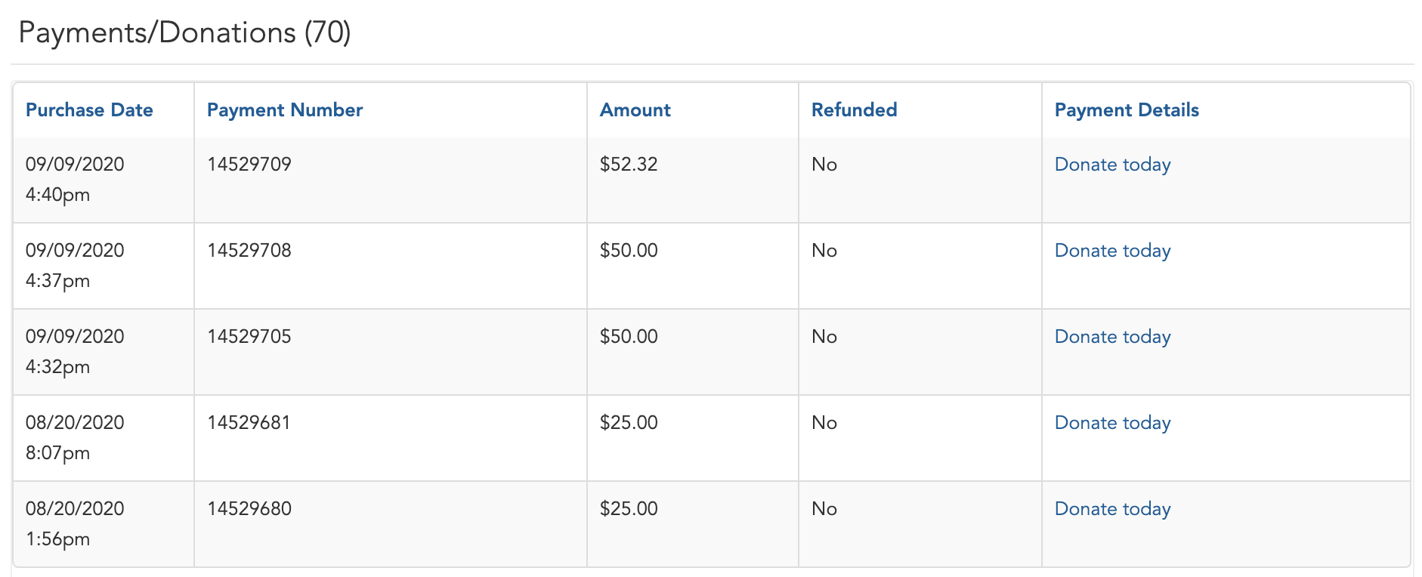The height and width of the screenshot is (577, 1422).
Task: Click the Payments/Donations (70) heading
Action: click(x=184, y=33)
